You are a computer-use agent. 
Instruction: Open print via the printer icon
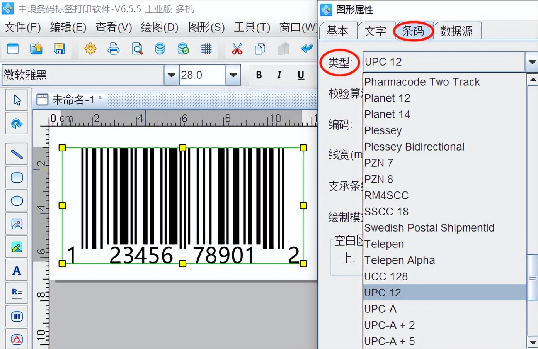click(x=113, y=49)
